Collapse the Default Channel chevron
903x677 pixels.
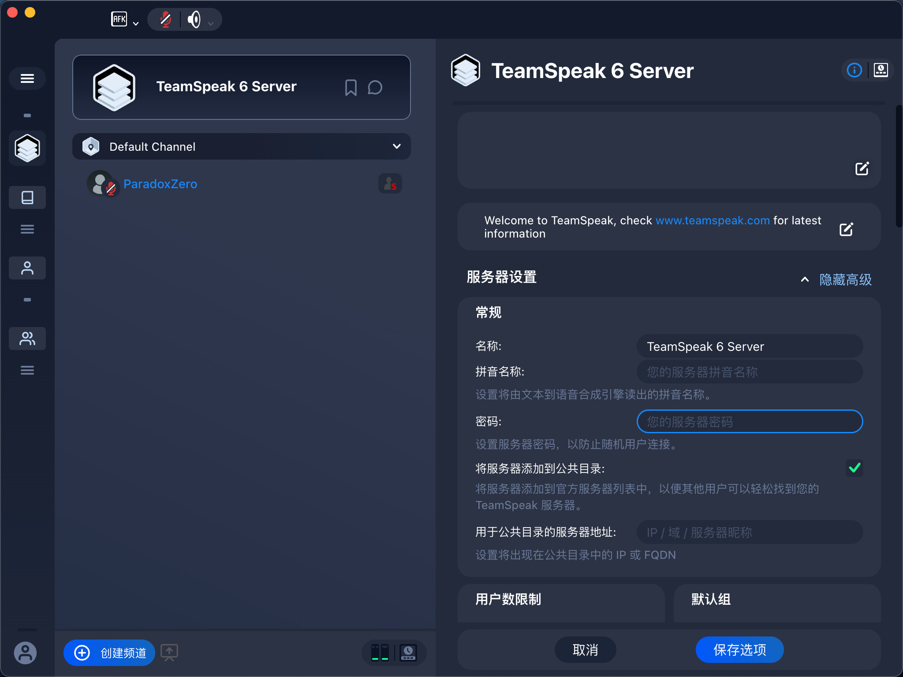397,146
